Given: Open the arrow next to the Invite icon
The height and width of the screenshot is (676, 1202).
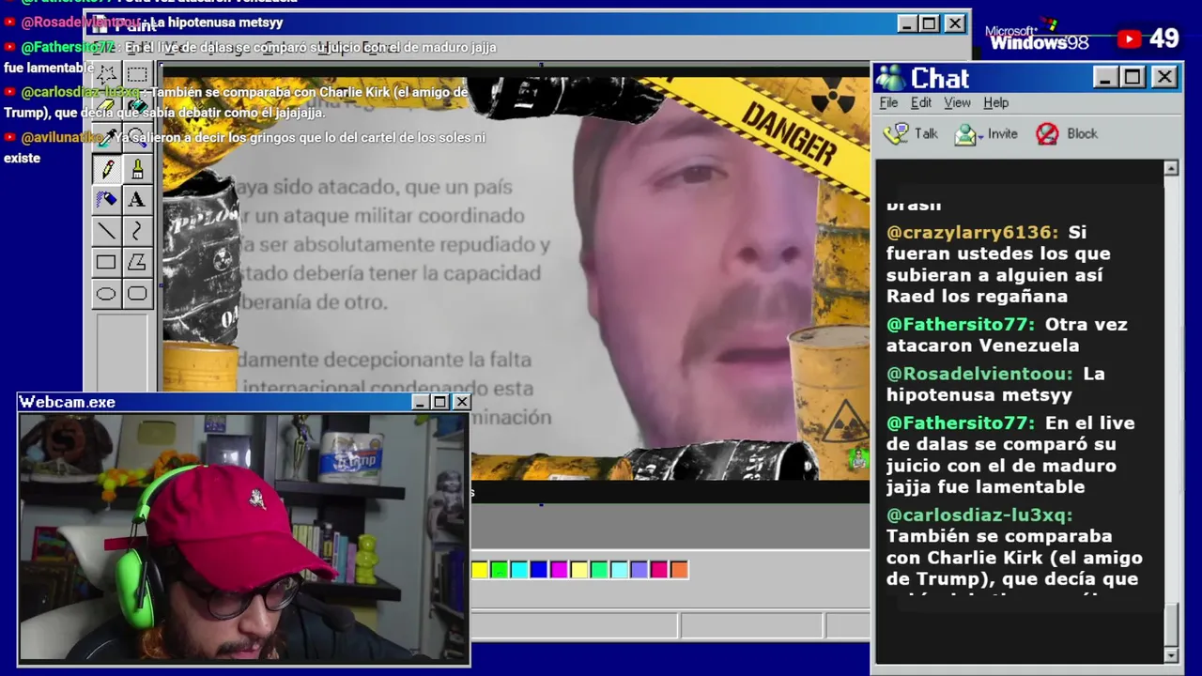Looking at the screenshot, I should coord(980,135).
